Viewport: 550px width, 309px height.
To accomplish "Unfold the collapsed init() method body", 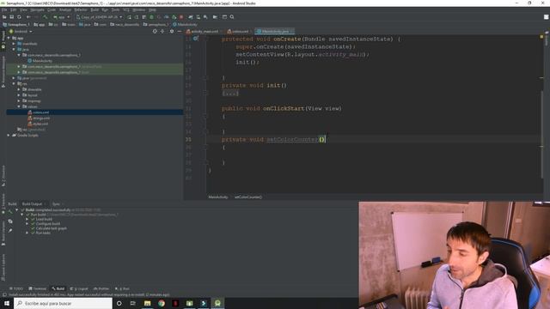I will tap(230, 94).
